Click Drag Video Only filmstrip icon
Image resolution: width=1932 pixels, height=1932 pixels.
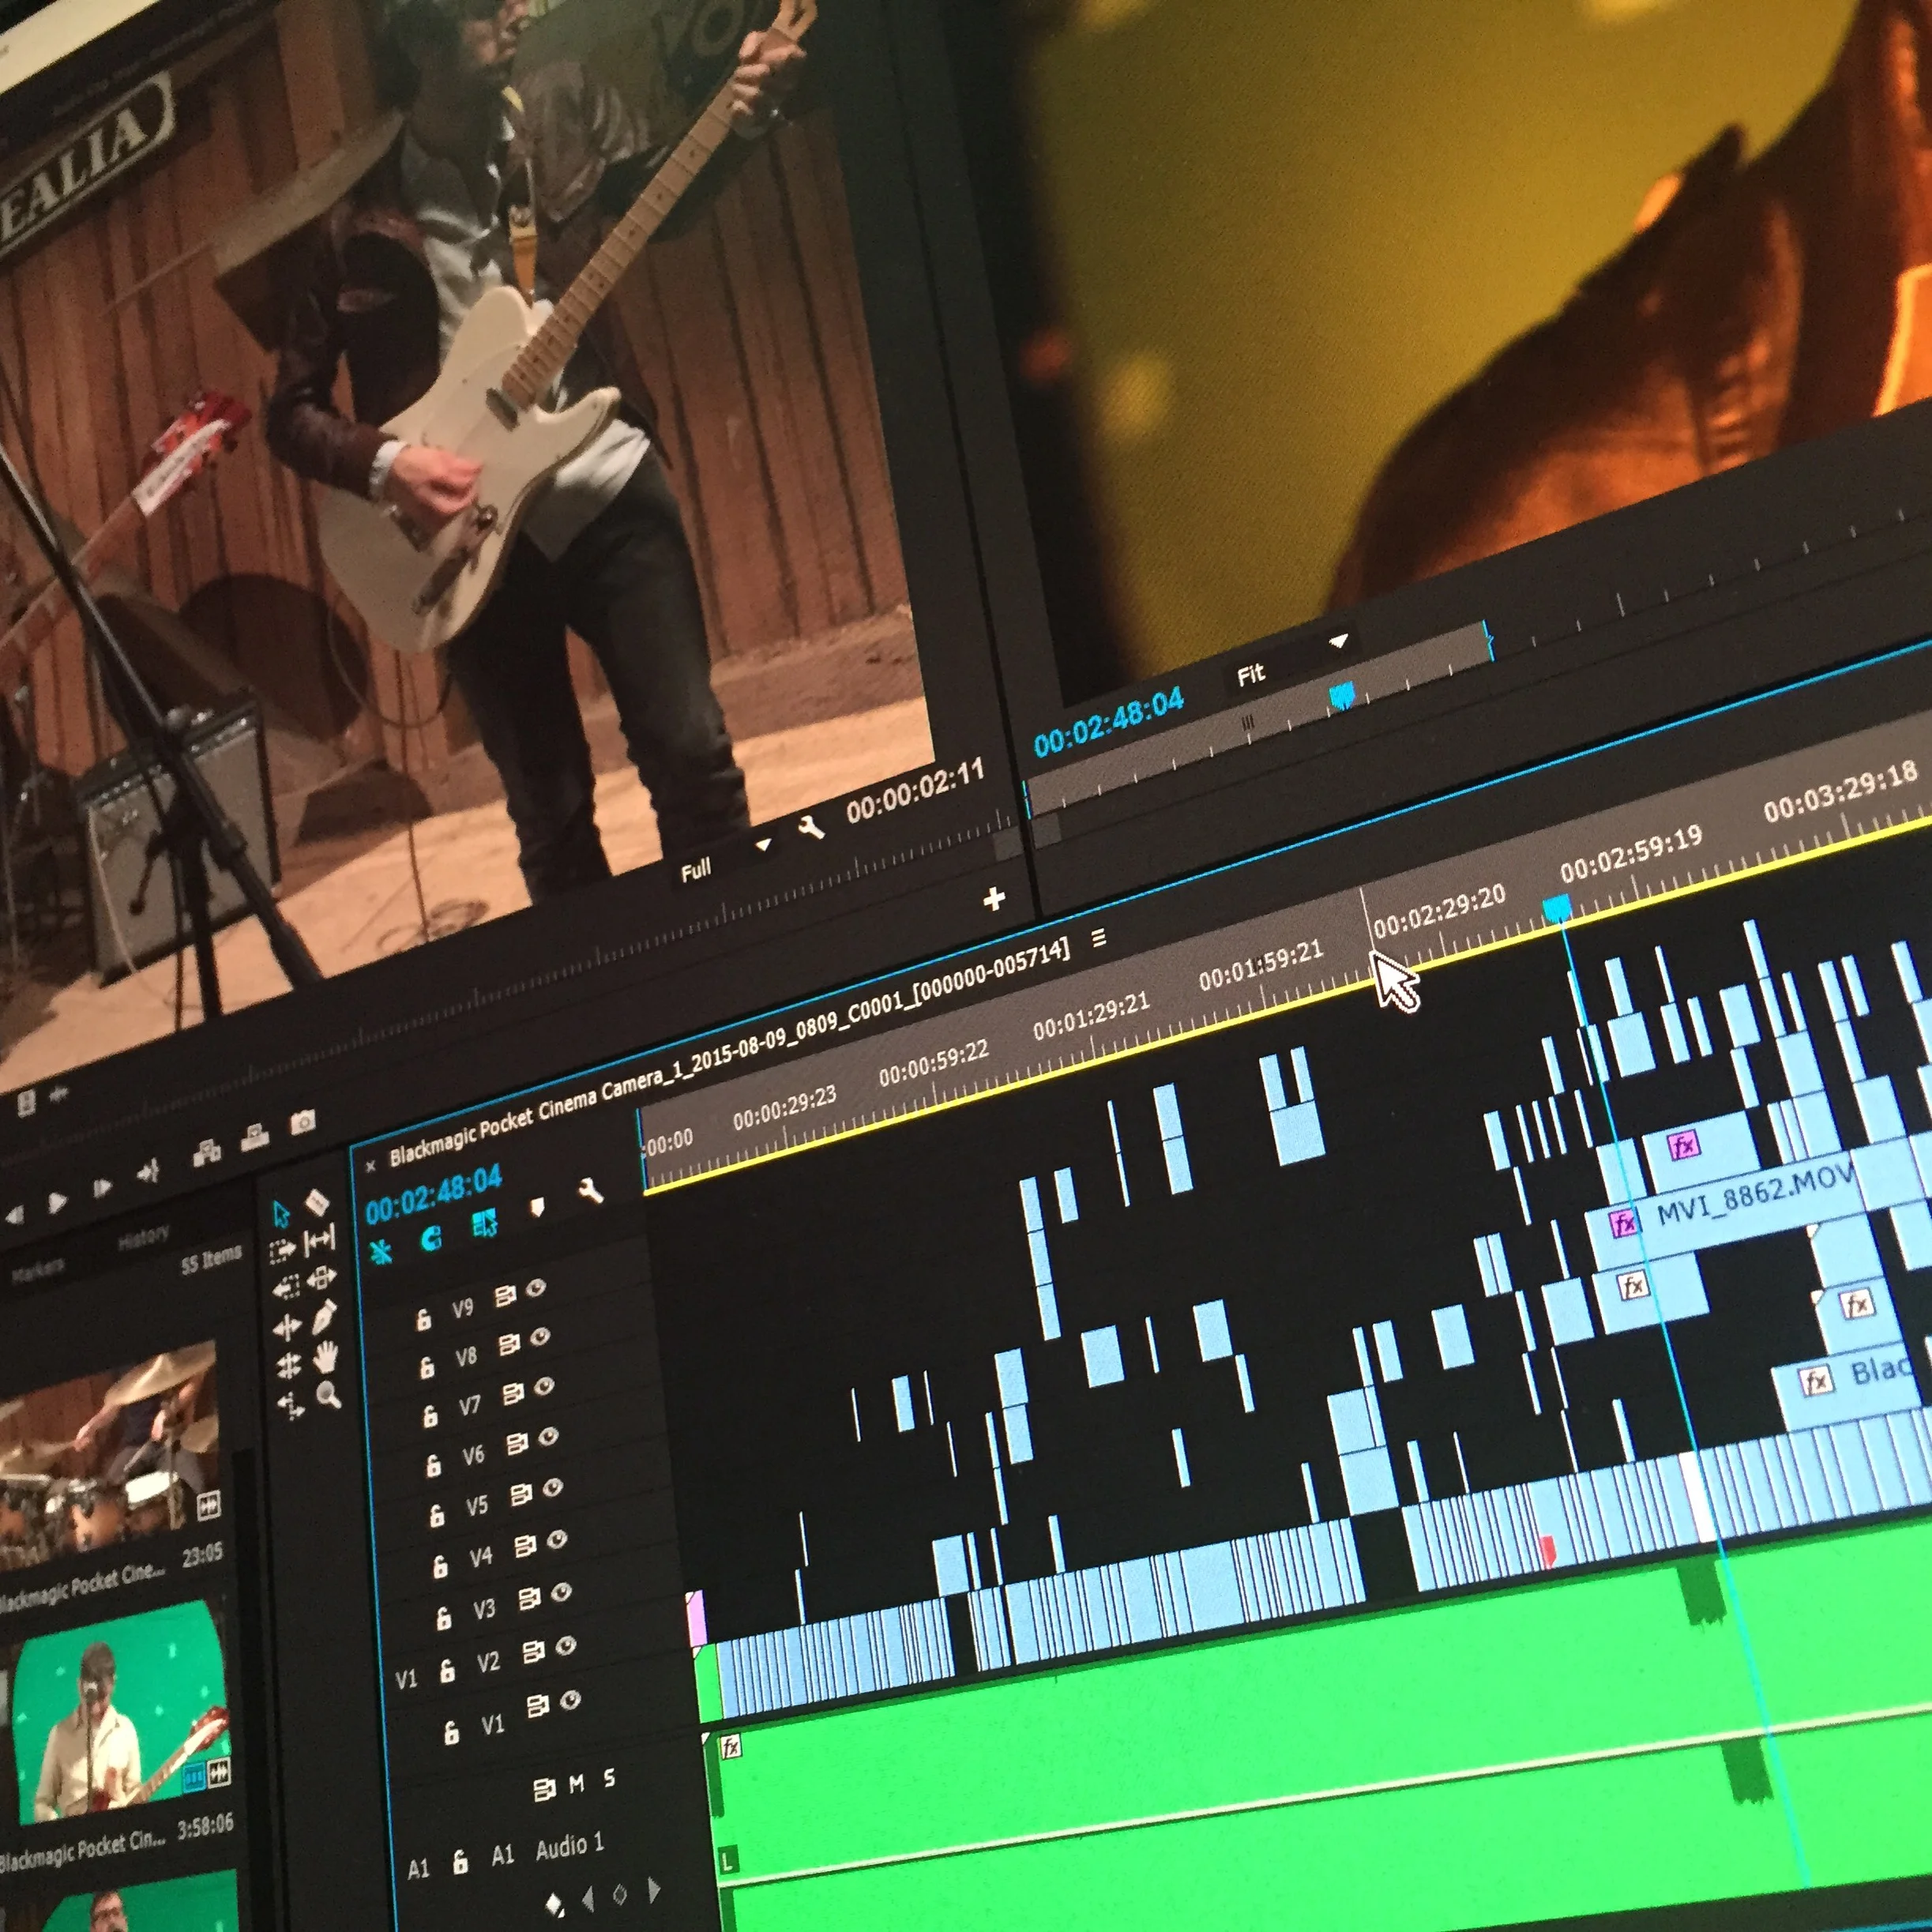tap(26, 1103)
